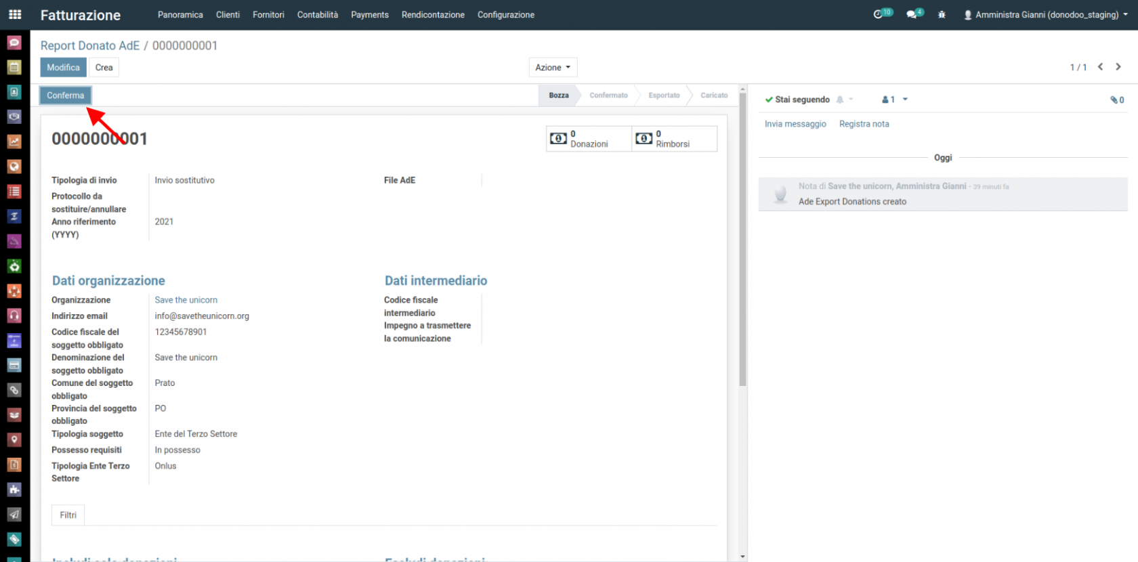Open the Contabilità menu

point(317,14)
